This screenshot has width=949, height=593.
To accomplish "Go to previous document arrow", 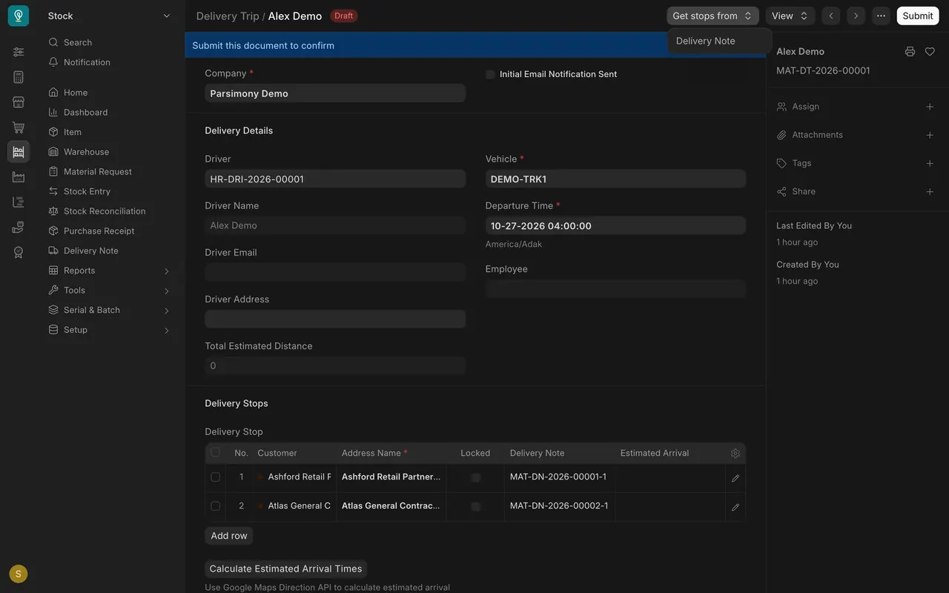I will (831, 16).
